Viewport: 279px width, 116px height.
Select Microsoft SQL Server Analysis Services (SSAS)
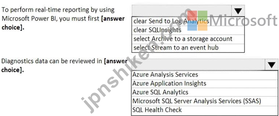(205, 101)
